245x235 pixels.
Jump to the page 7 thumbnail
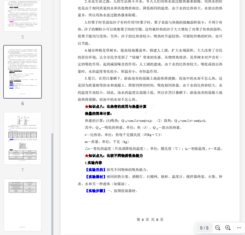[23, 138]
